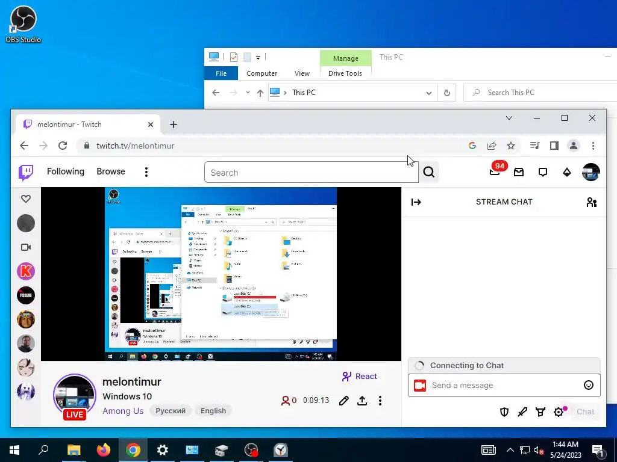Click the camera icon in Twitch sidebar
Screen dimensions: 617x462
pyautogui.click(x=26, y=247)
